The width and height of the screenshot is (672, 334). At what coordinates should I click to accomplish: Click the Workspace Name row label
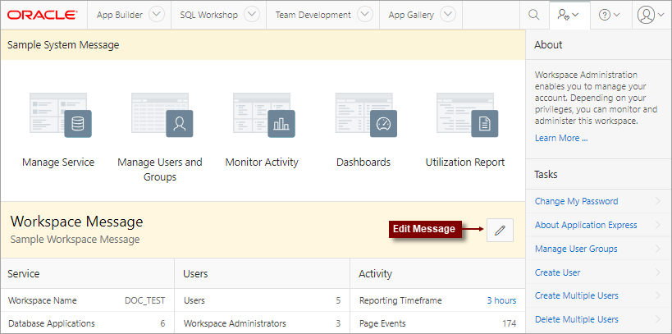[x=43, y=300]
